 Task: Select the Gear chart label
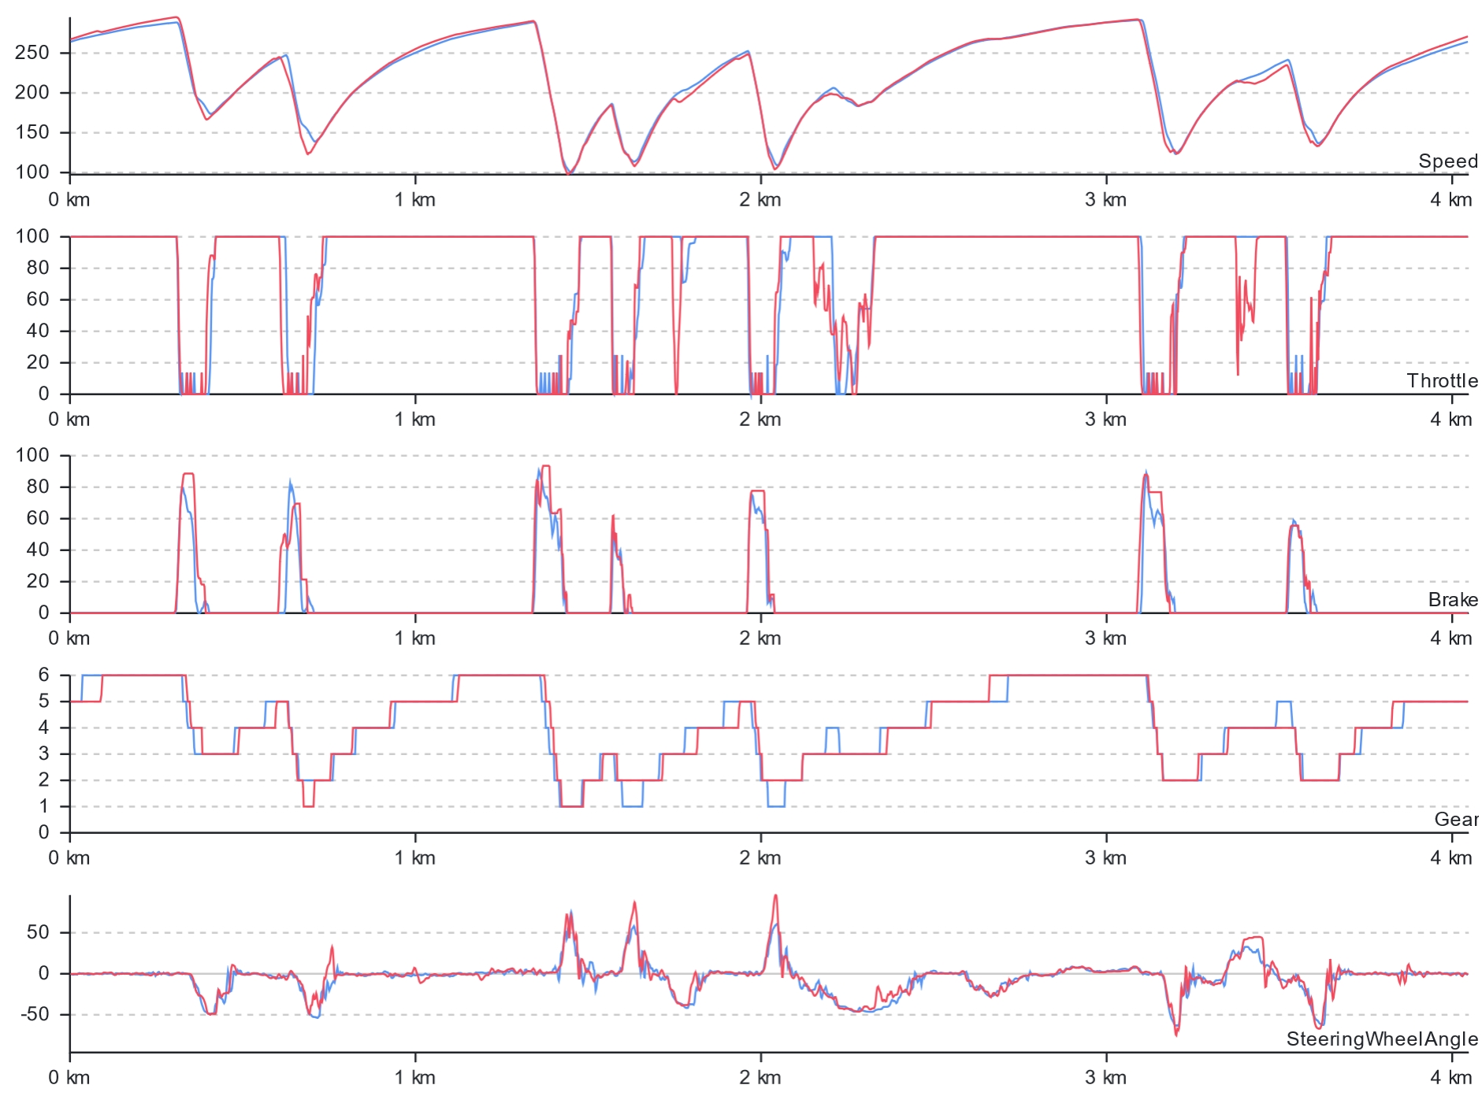tap(1455, 820)
